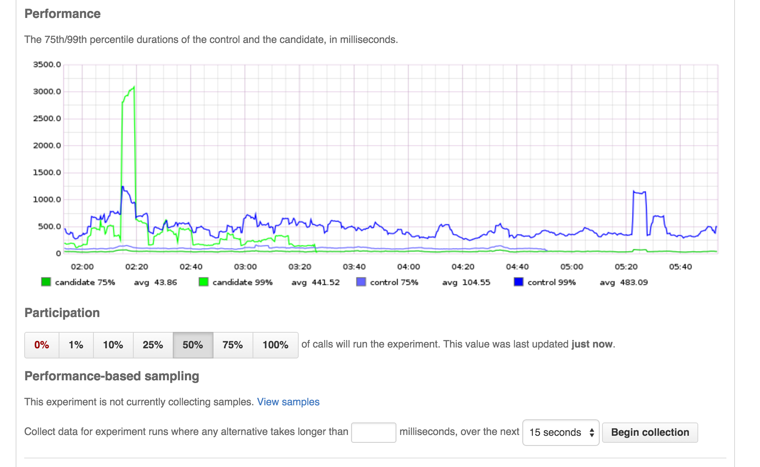Select the Performance-based sampling heading
The image size is (760, 467).
(x=112, y=376)
